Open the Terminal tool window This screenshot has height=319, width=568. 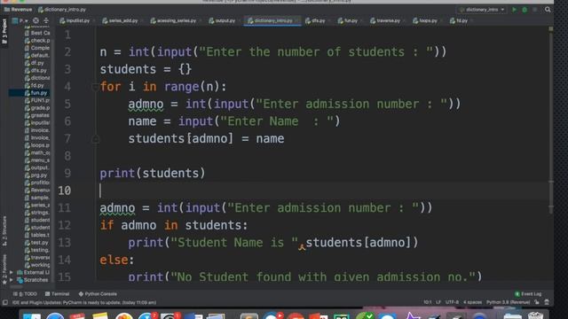[x=57, y=294]
